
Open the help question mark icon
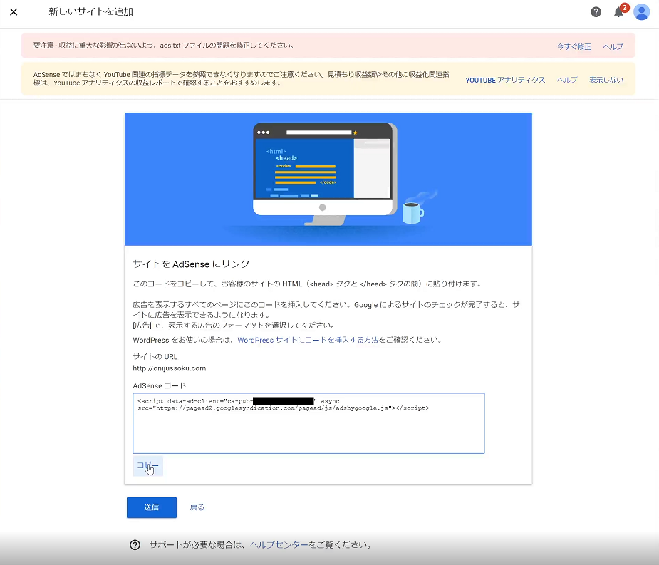click(596, 12)
